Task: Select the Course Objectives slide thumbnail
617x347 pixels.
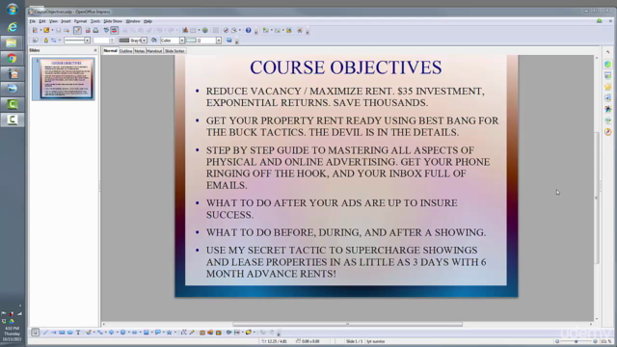Action: 64,79
